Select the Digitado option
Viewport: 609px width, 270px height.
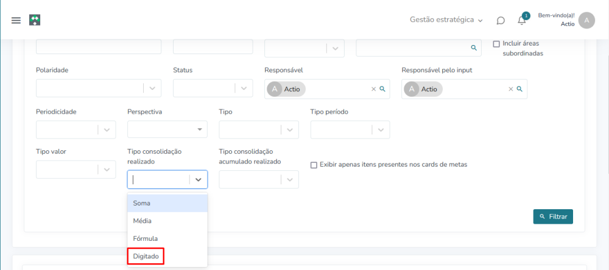click(x=146, y=257)
